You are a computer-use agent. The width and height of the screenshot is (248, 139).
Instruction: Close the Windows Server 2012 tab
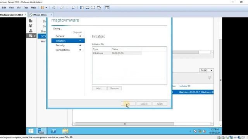click(25, 15)
